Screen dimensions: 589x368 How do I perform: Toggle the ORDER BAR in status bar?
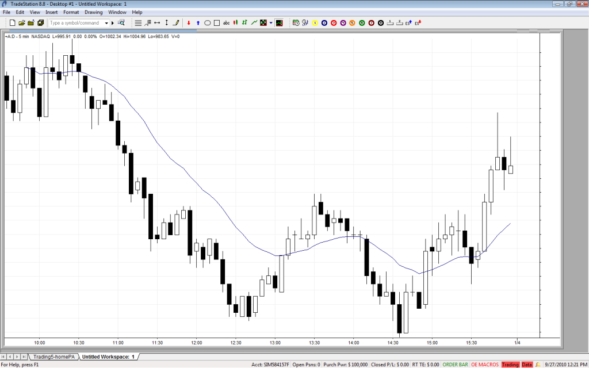pyautogui.click(x=455, y=365)
